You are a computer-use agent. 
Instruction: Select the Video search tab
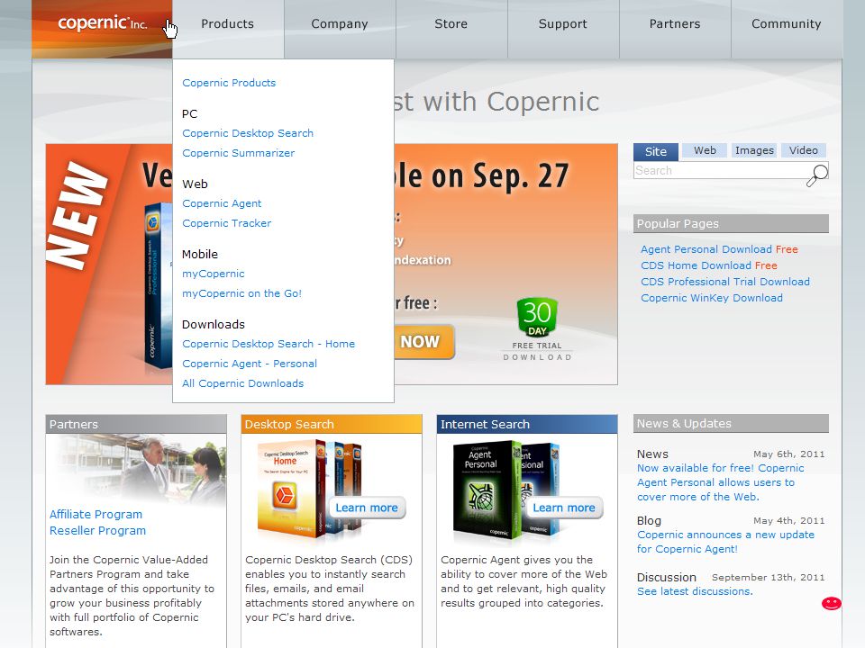(x=803, y=150)
